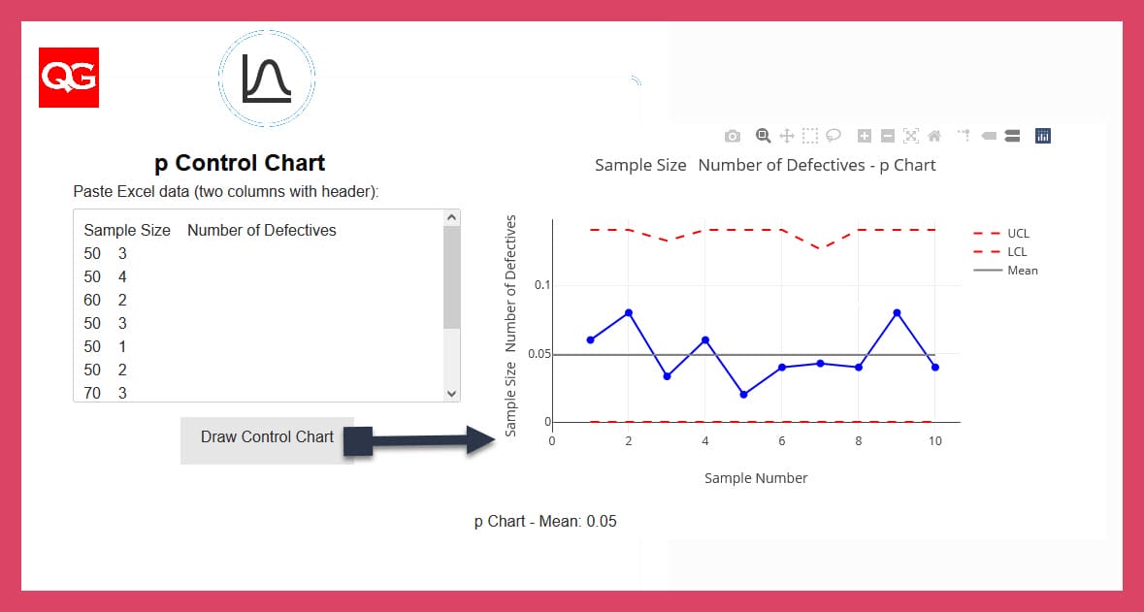Viewport: 1144px width, 612px height.
Task: Hide the Mean line via legend
Action: tap(1022, 271)
